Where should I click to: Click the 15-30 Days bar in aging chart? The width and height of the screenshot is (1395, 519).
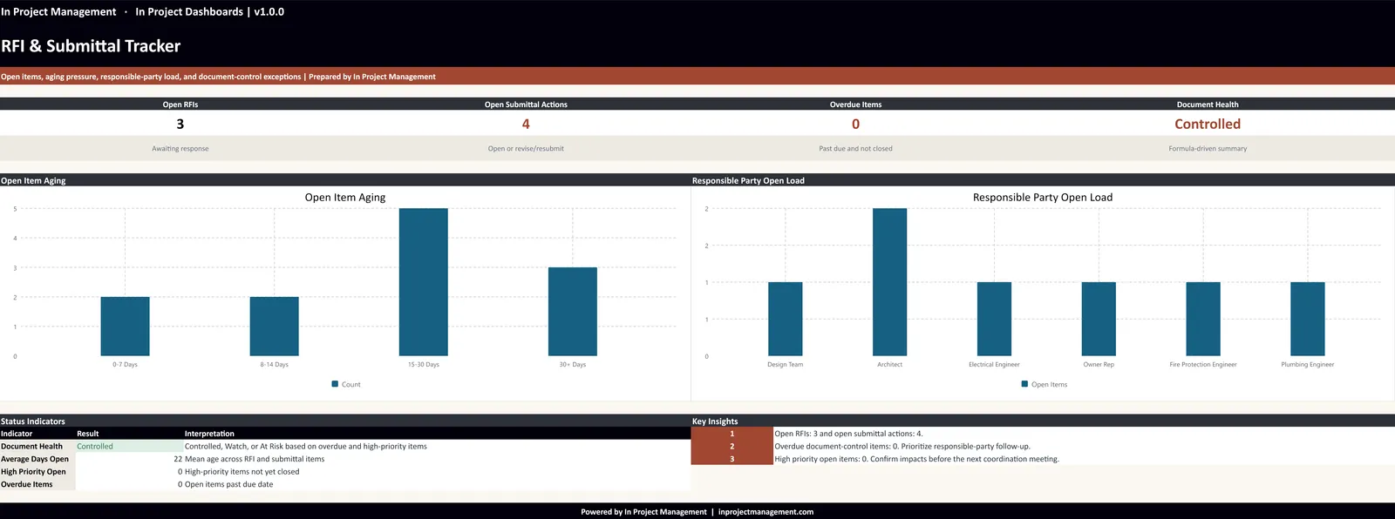(x=423, y=282)
